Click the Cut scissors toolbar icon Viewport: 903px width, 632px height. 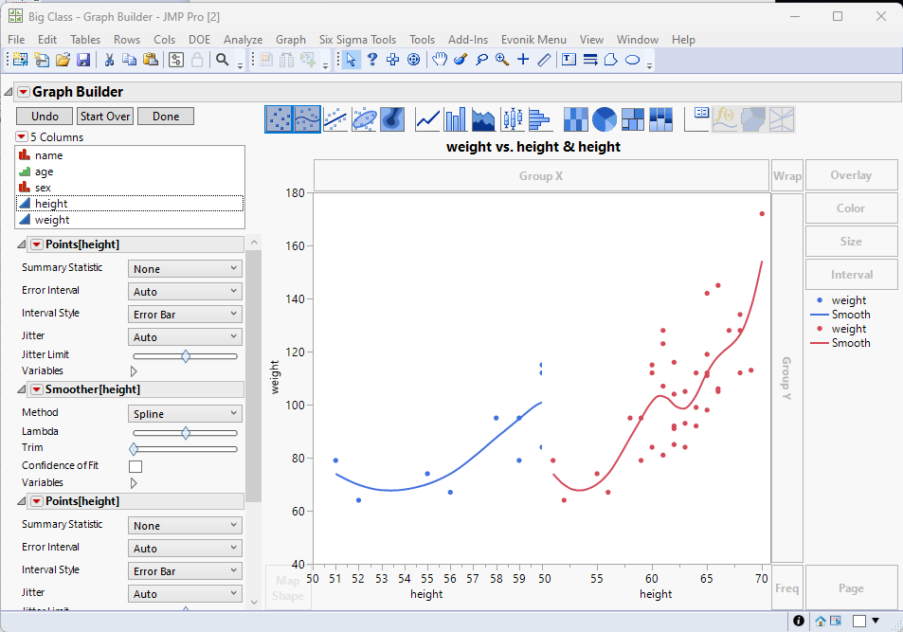[109, 60]
